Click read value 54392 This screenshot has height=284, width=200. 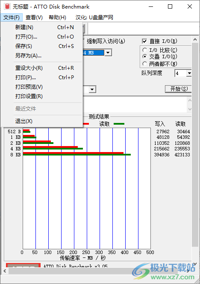pyautogui.click(x=184, y=138)
